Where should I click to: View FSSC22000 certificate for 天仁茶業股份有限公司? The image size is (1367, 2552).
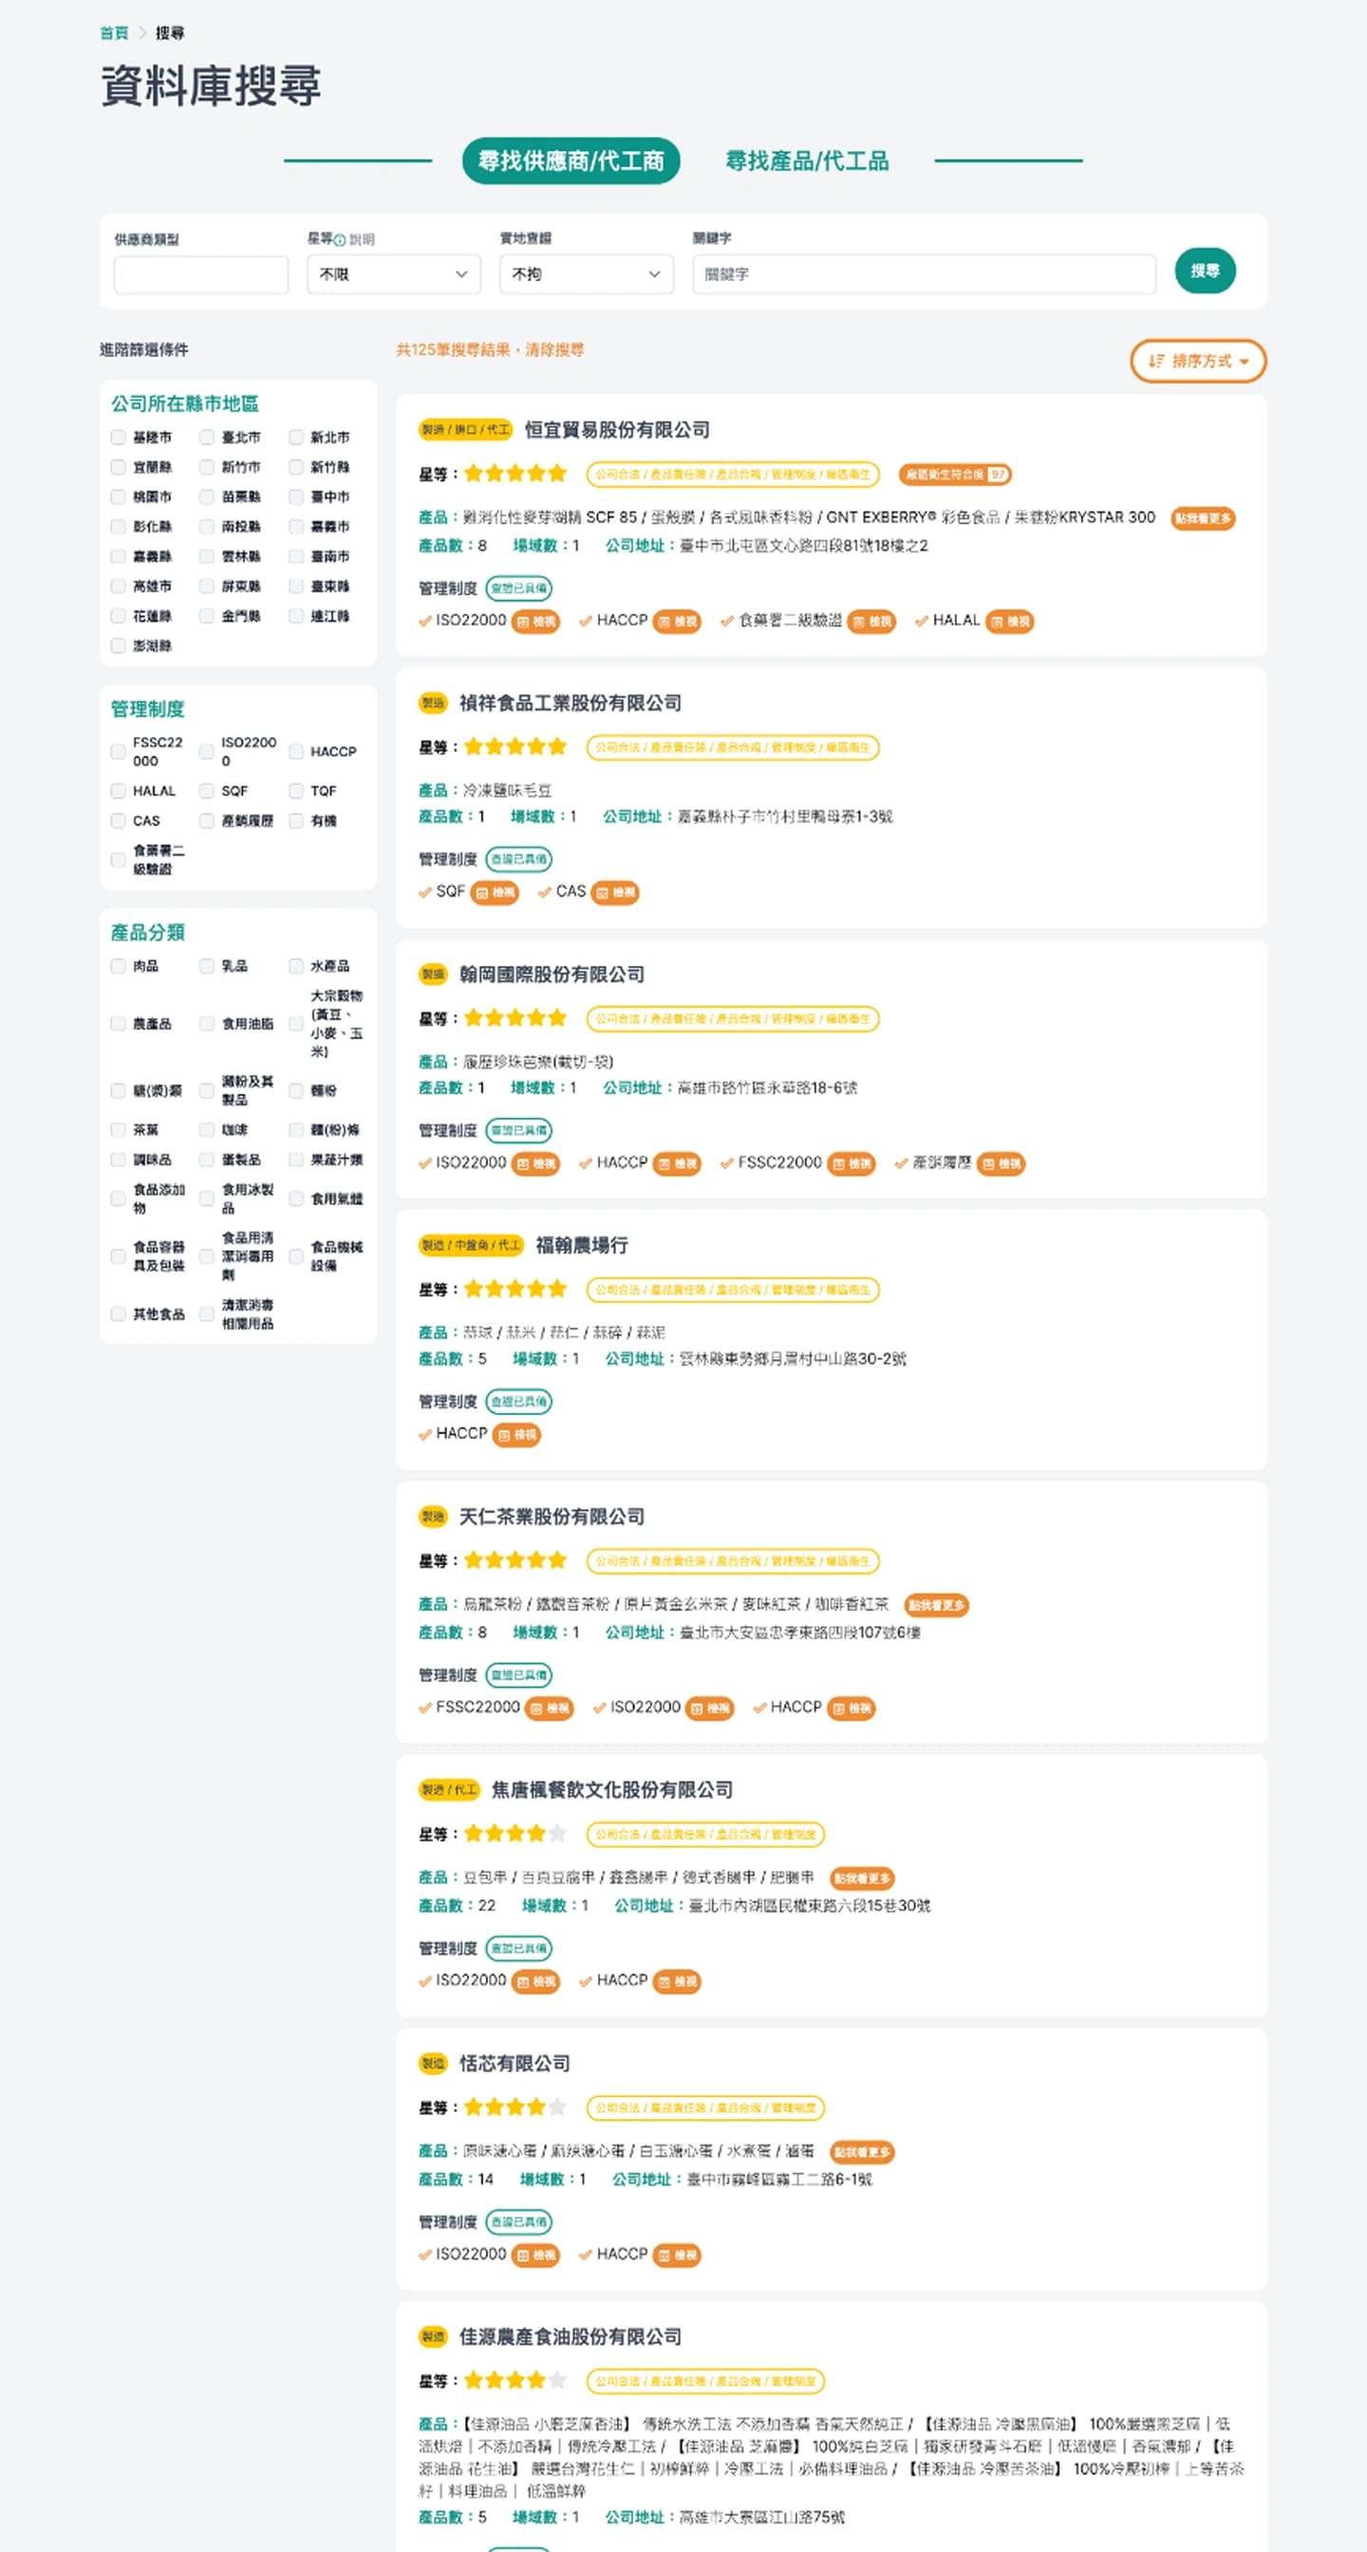550,1708
